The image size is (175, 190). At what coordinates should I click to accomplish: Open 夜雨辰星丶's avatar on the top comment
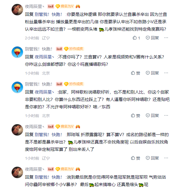(x=17, y=10)
